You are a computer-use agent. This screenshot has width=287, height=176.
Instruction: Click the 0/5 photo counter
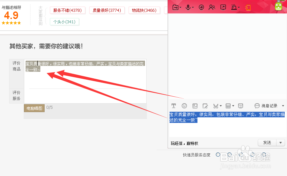[x=50, y=108]
